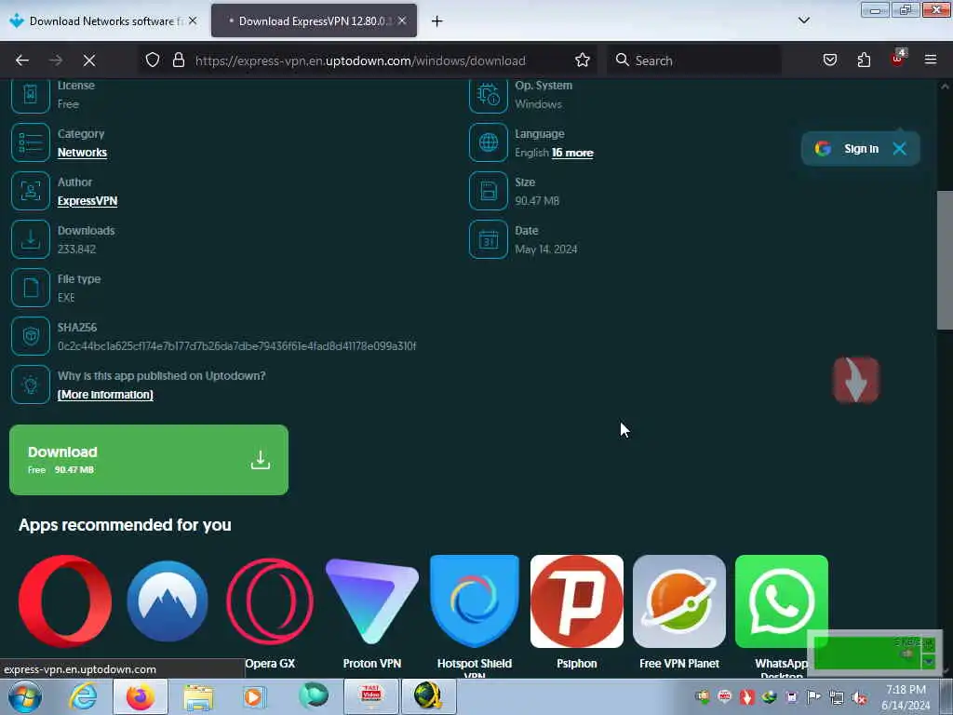
Task: Click the uBlock extension icon with badge
Action: (x=898, y=59)
